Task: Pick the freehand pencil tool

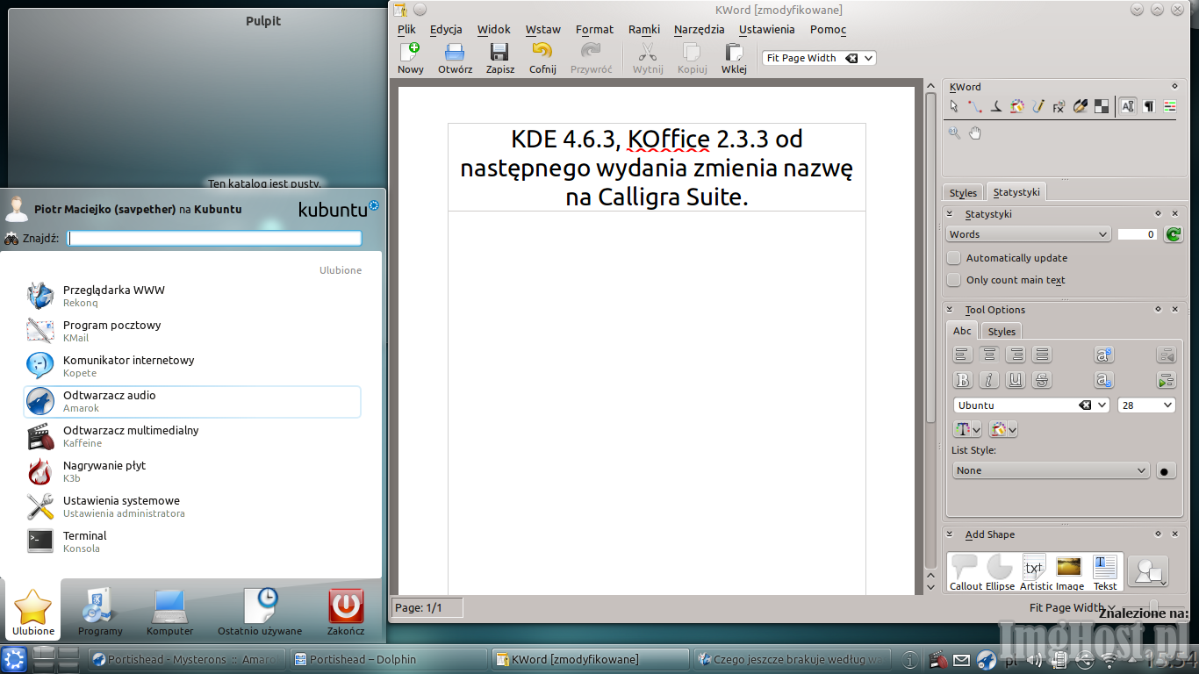Action: 1038,106
